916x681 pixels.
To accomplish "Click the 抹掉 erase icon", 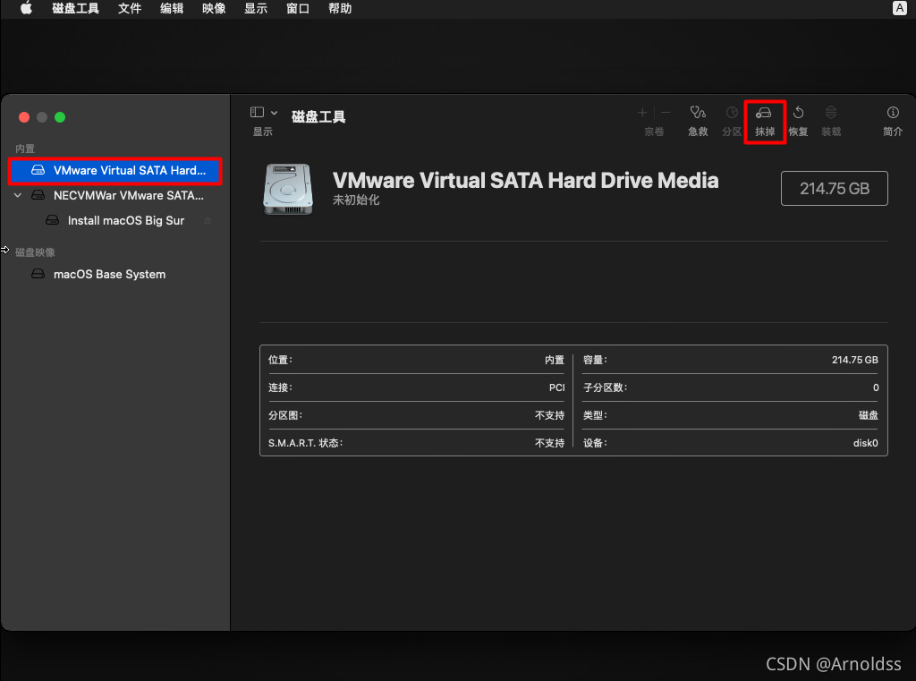I will tap(764, 112).
